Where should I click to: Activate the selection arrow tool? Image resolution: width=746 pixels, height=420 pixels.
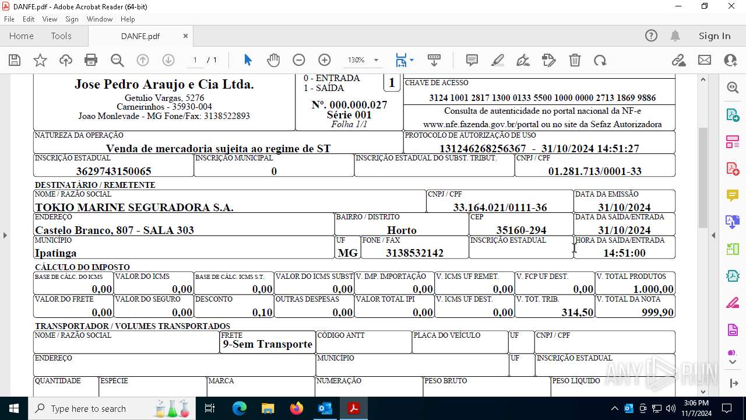[248, 60]
